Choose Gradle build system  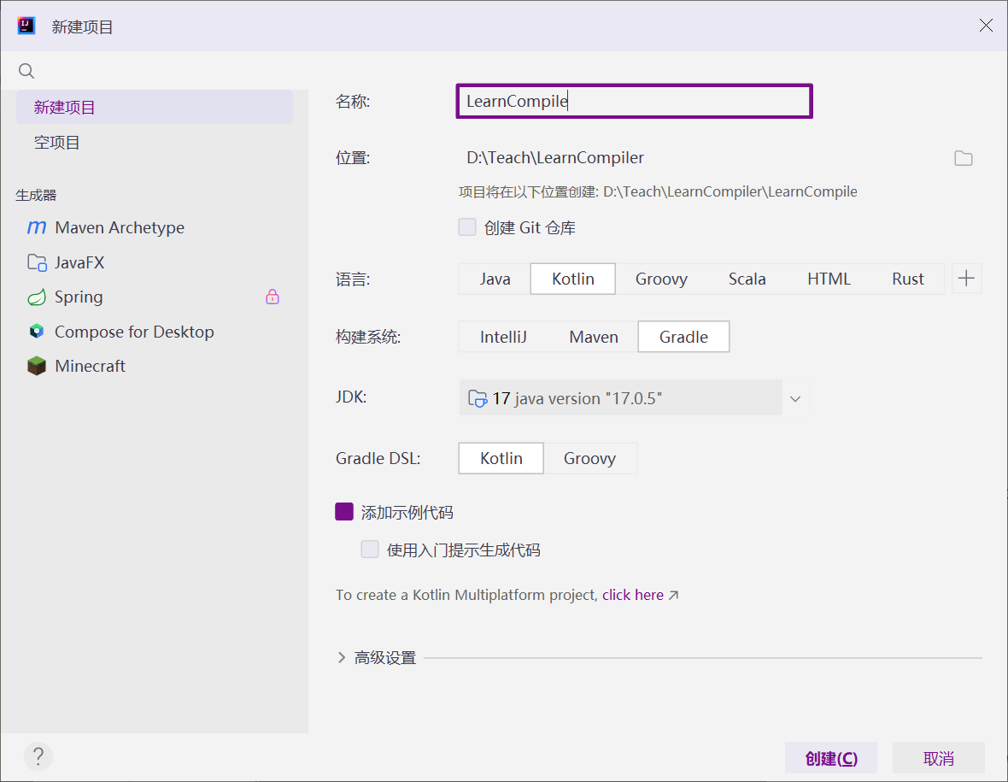pyautogui.click(x=683, y=337)
